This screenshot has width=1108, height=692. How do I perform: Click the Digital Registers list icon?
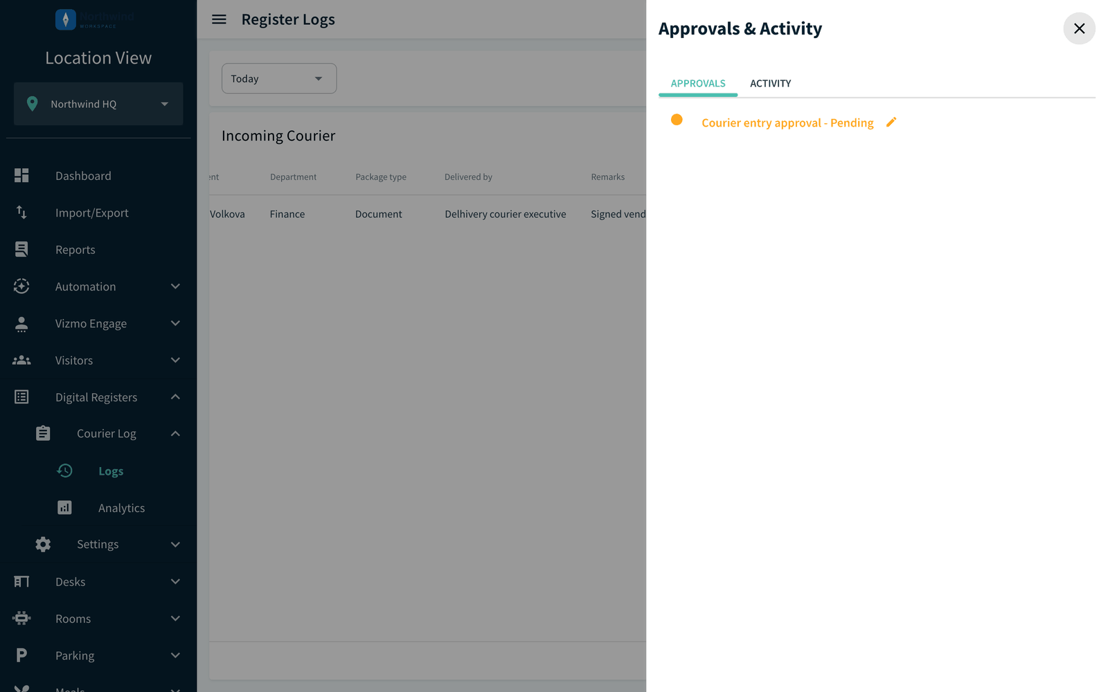click(21, 397)
